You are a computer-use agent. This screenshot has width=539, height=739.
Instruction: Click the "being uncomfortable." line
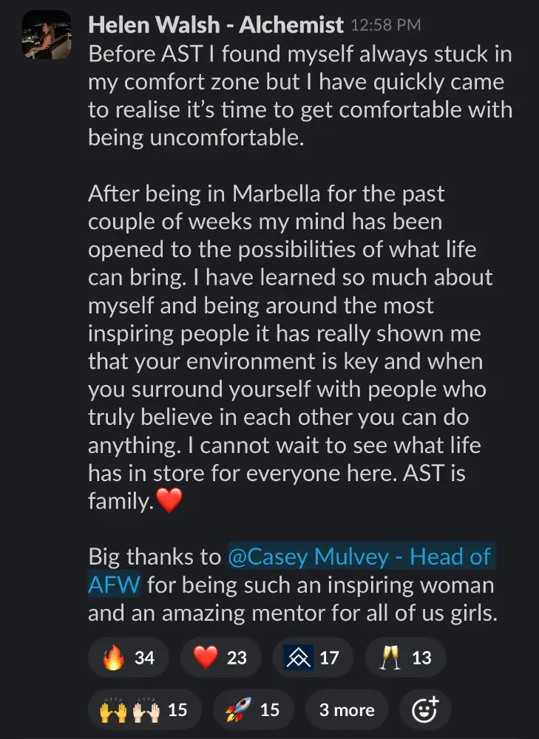pos(196,137)
